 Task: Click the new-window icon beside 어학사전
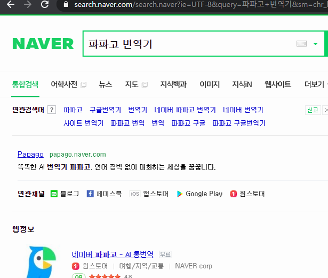tap(83, 84)
